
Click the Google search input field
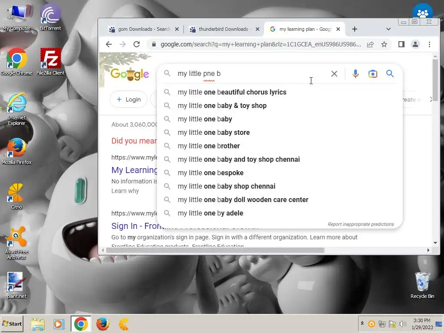click(x=252, y=74)
